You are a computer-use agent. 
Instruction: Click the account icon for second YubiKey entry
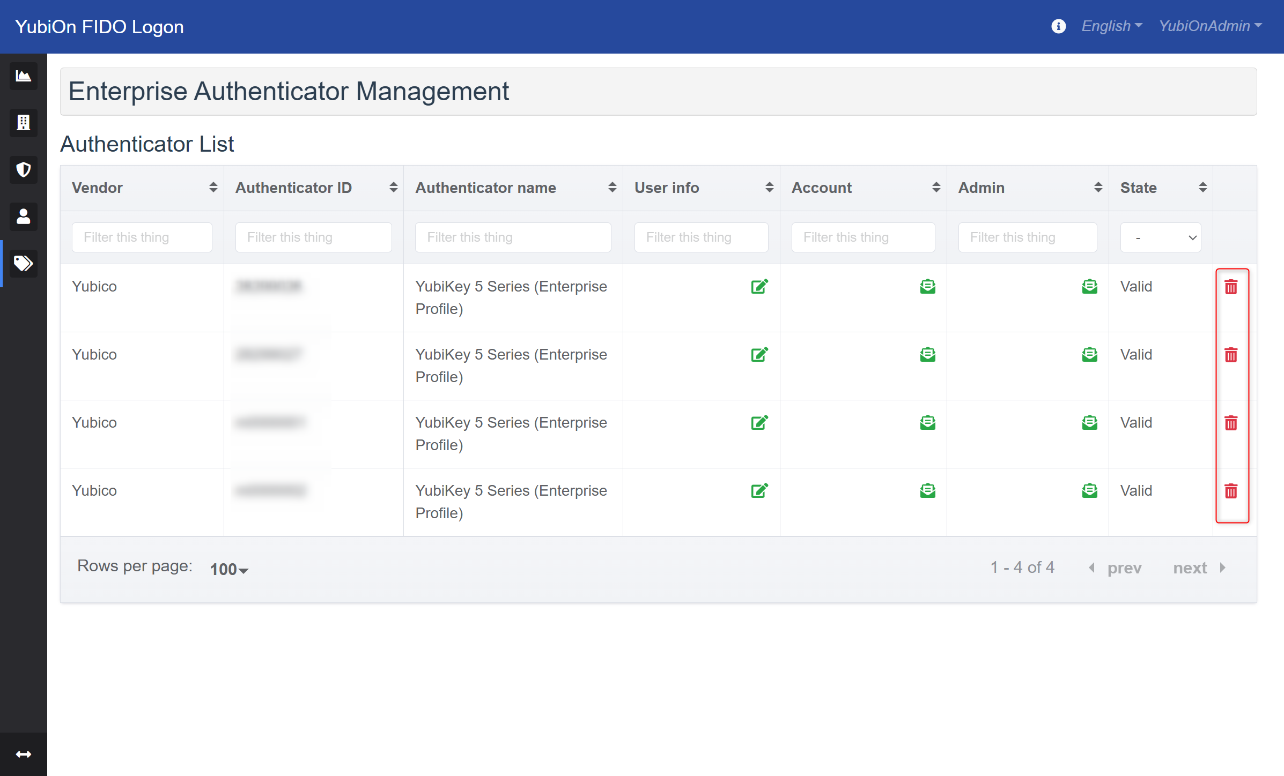point(927,354)
